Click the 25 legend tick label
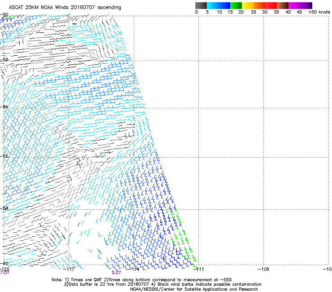 tap(253, 12)
